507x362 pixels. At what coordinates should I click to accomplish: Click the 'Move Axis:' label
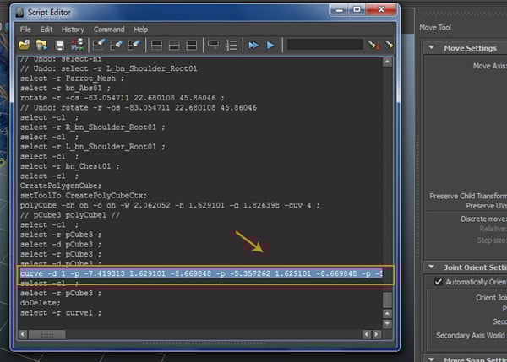(x=489, y=66)
